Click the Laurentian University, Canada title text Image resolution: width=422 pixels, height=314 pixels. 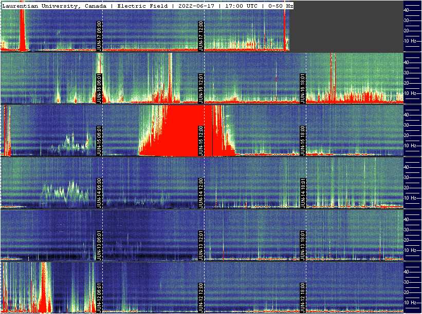point(54,6)
